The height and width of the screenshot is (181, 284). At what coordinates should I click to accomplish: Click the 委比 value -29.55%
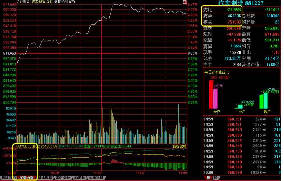click(x=233, y=9)
